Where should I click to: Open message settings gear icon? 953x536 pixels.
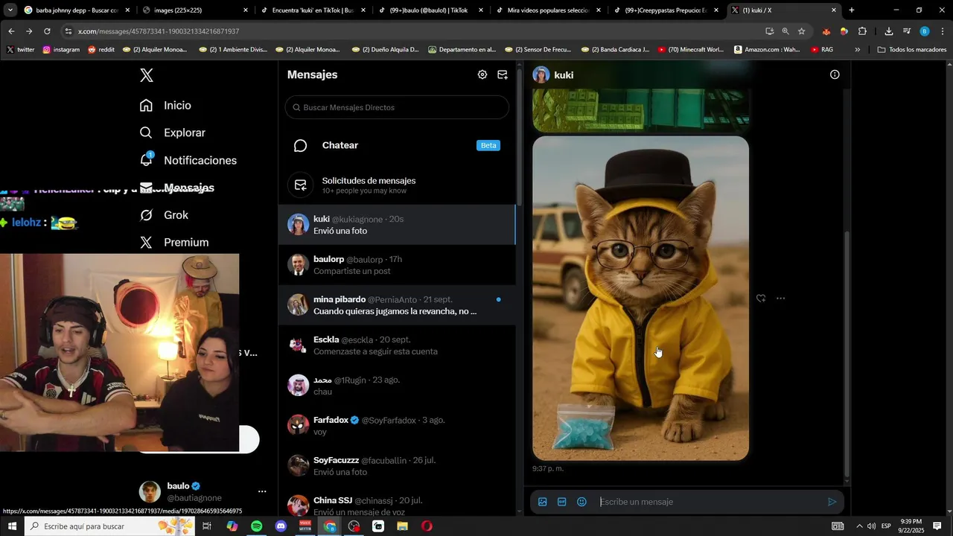click(482, 74)
